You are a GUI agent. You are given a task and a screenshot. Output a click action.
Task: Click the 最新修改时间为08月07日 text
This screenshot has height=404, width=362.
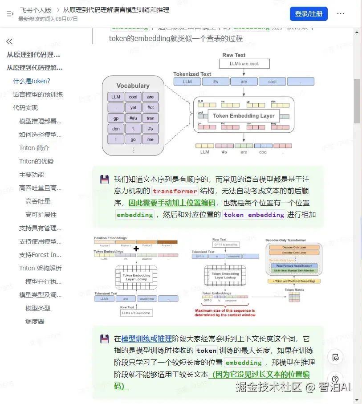(x=48, y=19)
